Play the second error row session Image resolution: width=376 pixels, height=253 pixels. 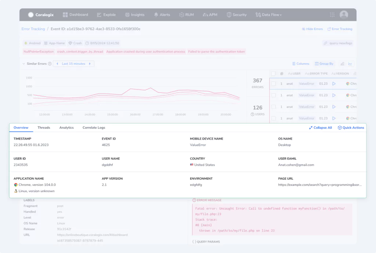coord(334,95)
